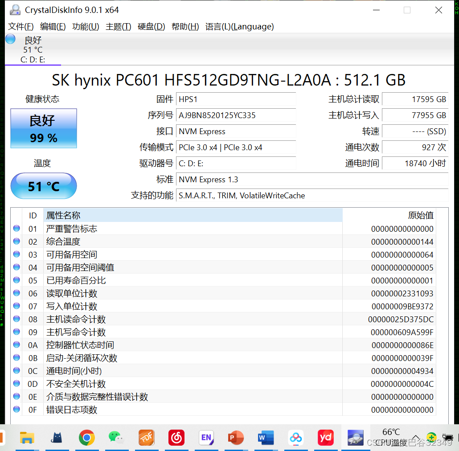Open the EN input app in taskbar
This screenshot has width=459, height=451.
tap(206, 438)
